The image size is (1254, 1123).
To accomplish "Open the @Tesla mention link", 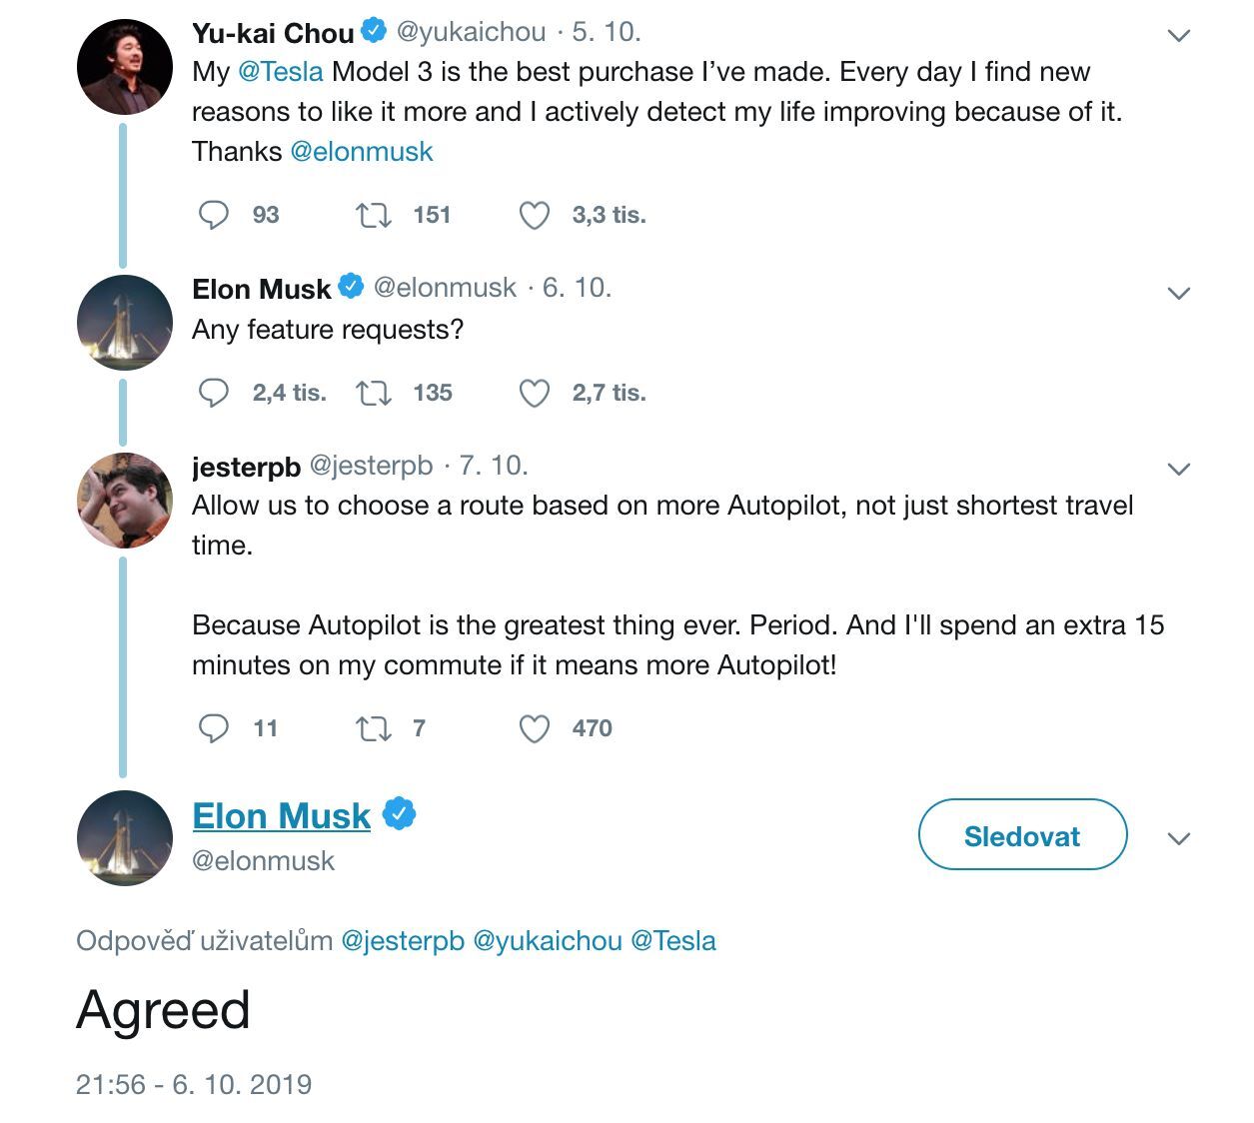I will pos(283,70).
